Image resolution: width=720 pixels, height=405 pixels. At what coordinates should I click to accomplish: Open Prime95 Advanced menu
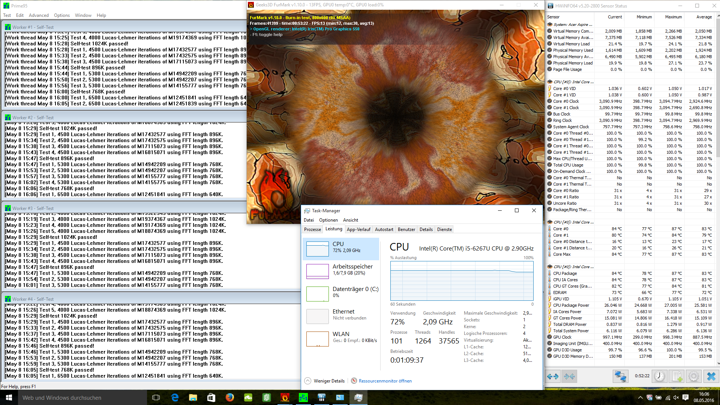[39, 15]
